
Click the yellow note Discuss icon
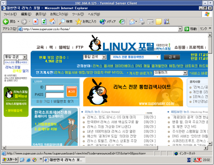(x=159, y=22)
